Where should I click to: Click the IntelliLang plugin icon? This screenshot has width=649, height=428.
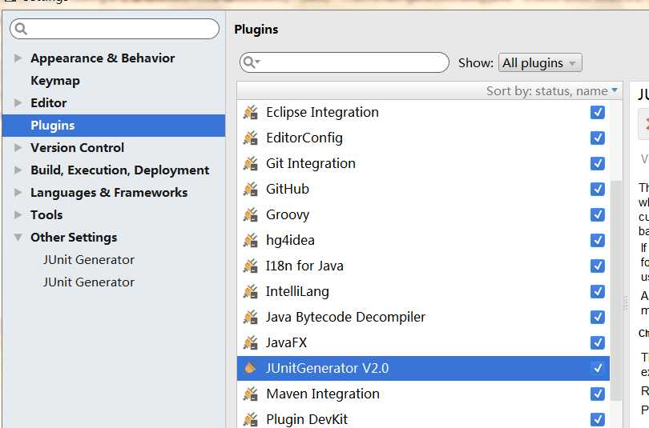click(x=251, y=292)
